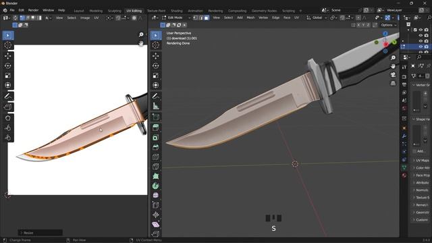The width and height of the screenshot is (432, 243).
Task: Select the Shrink/Fatten tool
Action: coord(156,215)
